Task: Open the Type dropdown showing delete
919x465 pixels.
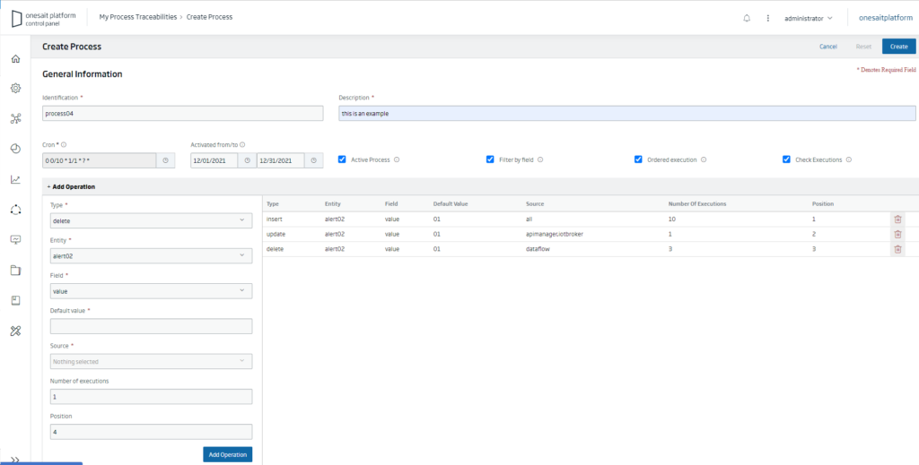Action: pos(151,220)
